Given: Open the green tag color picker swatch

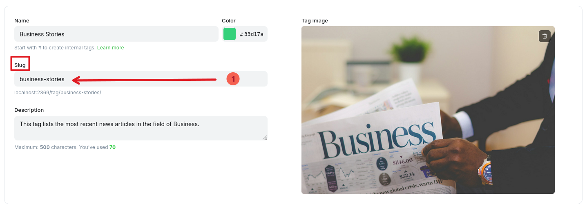Looking at the screenshot, I should click(x=230, y=34).
